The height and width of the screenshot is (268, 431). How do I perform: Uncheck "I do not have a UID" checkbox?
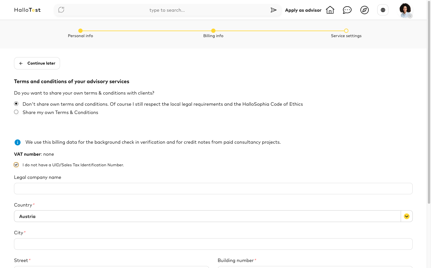pos(16,165)
